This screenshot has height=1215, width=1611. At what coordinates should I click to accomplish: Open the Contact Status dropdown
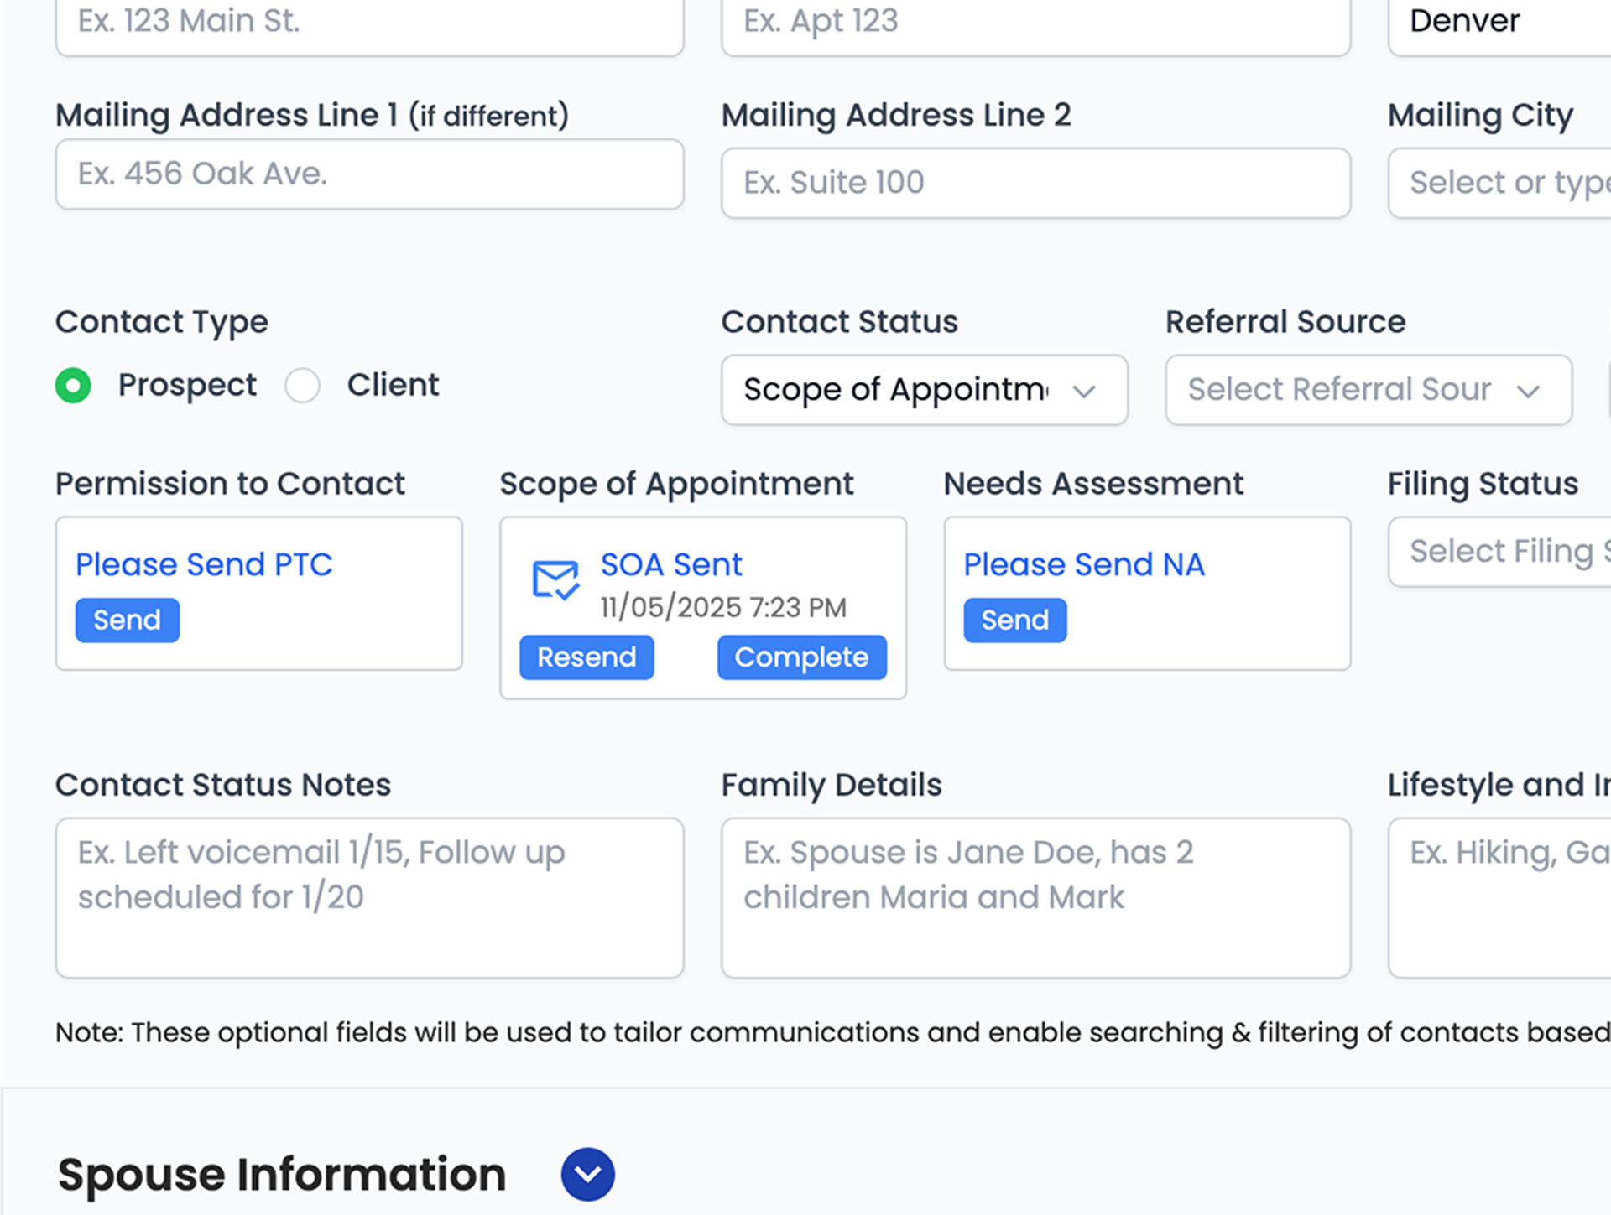point(923,390)
